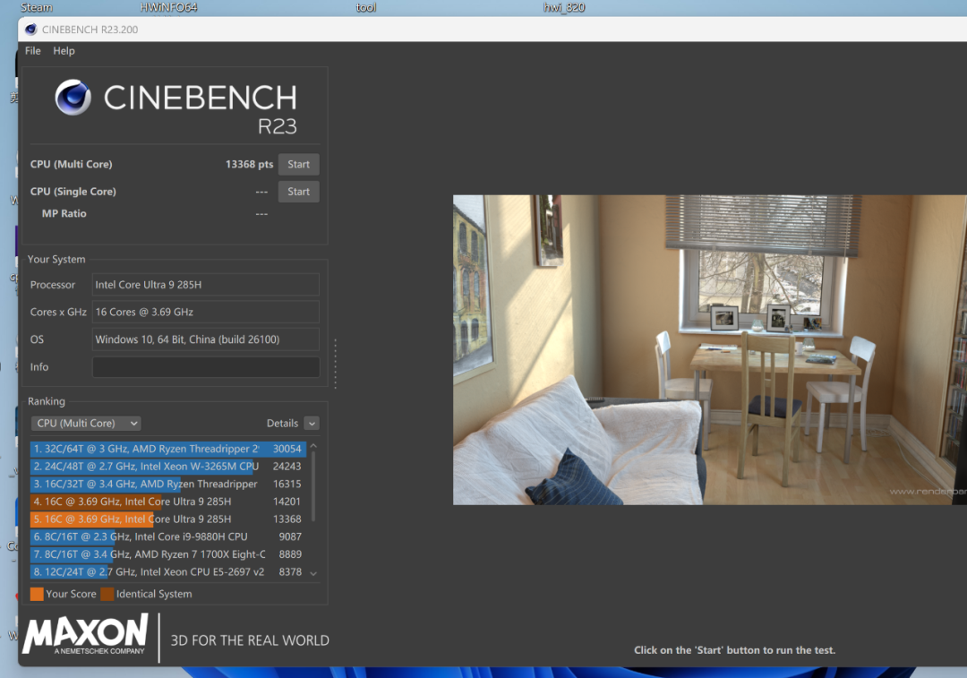Select ranking row 4 Core Ultra 9 scoring 14201
This screenshot has width=967, height=678.
point(167,502)
